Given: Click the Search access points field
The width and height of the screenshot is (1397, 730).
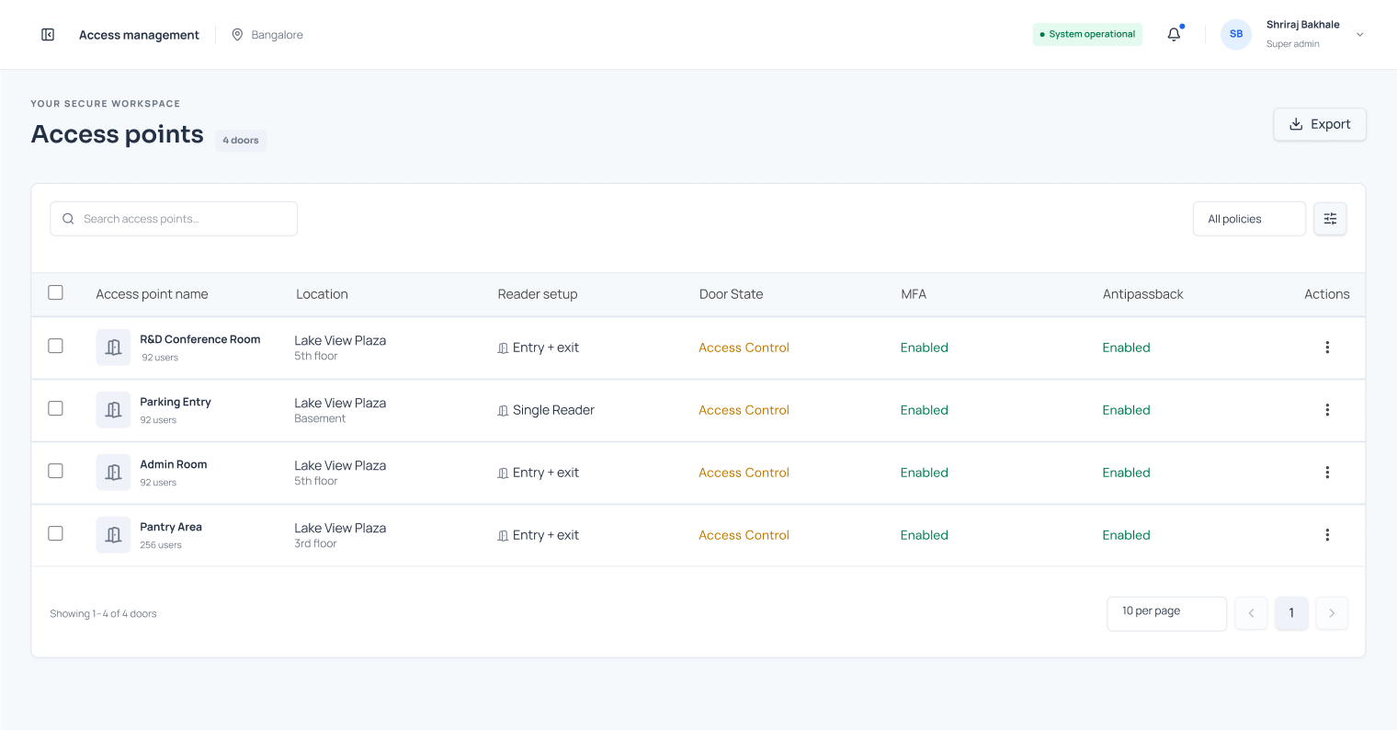Looking at the screenshot, I should click(x=174, y=219).
